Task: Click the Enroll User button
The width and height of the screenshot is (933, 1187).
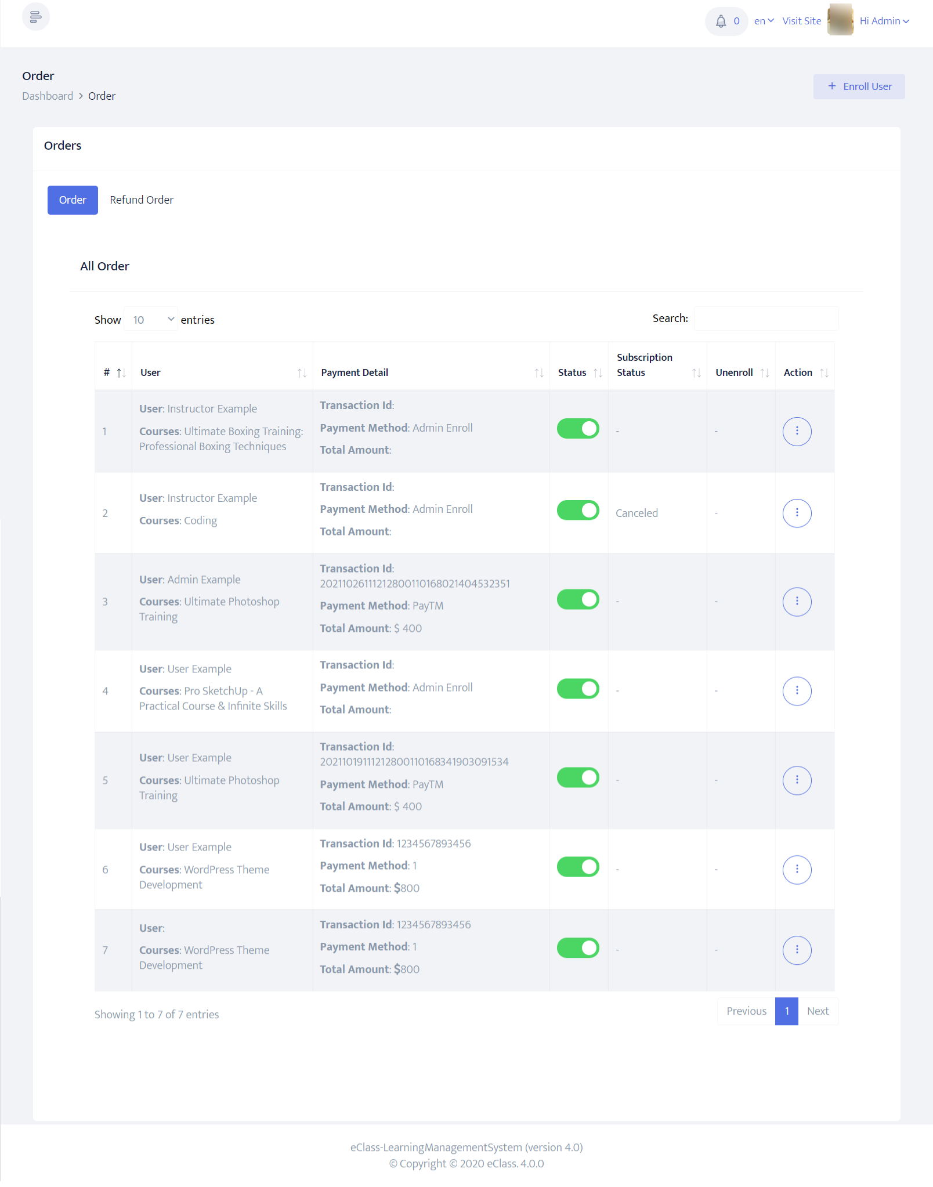Action: pyautogui.click(x=859, y=86)
